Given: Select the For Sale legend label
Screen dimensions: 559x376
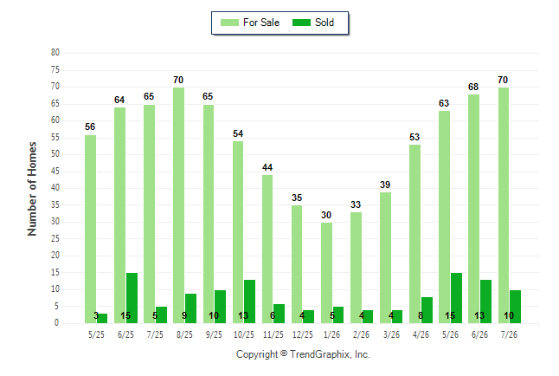Looking at the screenshot, I should click(x=261, y=23).
